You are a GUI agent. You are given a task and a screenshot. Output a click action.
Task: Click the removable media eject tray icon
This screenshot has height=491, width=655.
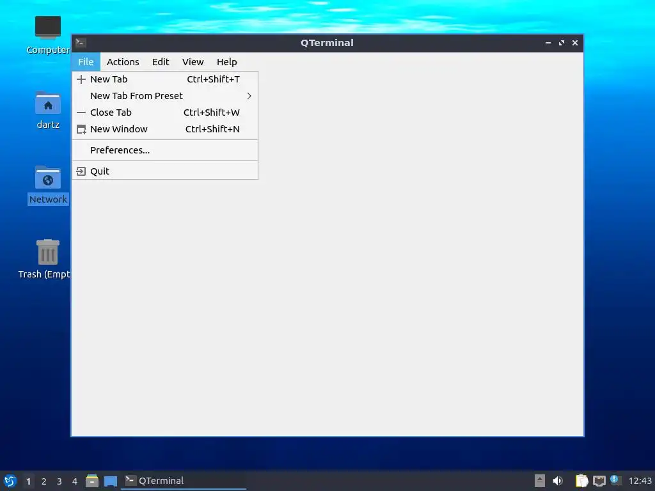pos(540,481)
